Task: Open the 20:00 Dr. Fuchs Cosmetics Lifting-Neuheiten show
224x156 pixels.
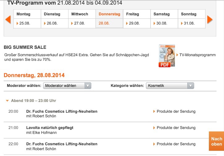Action: pos(62,111)
